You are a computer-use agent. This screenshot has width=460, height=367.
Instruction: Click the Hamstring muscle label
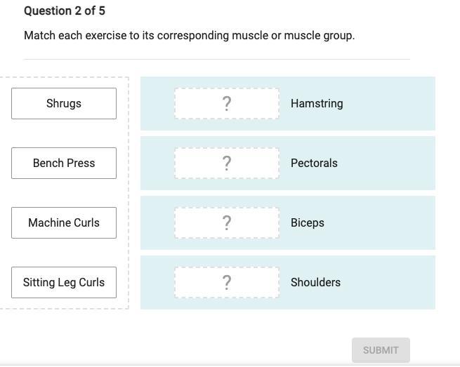coord(317,103)
